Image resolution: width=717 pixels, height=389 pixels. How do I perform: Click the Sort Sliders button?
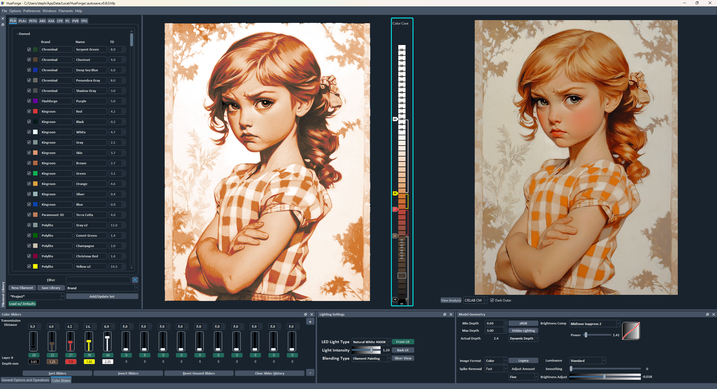point(57,373)
